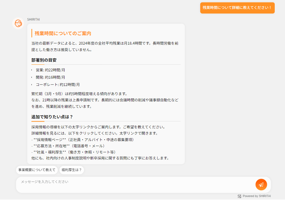Click the 事業概要について教えて suggestion chip
Viewport: 285px width, 200px height.
pos(37,170)
